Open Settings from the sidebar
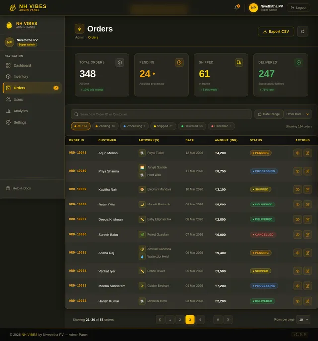 tap(20, 123)
